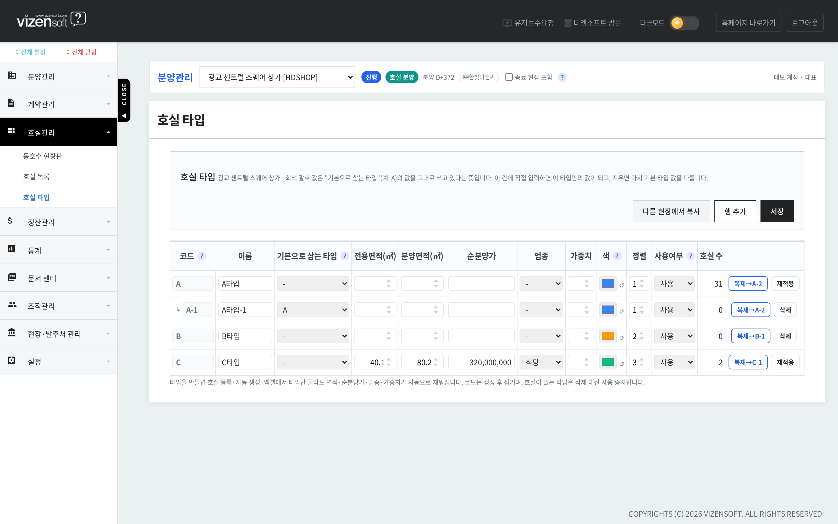Open base type dropdown for row C
The width and height of the screenshot is (838, 524).
[x=313, y=362]
